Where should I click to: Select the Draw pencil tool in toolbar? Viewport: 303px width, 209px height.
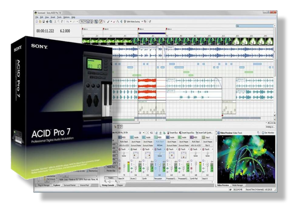coord(100,21)
